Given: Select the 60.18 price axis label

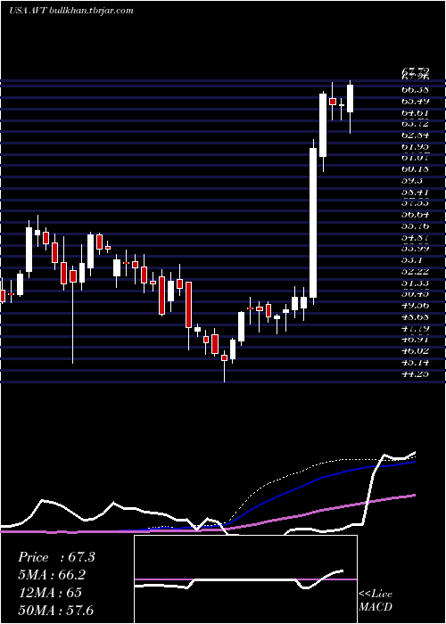Looking at the screenshot, I should [415, 169].
